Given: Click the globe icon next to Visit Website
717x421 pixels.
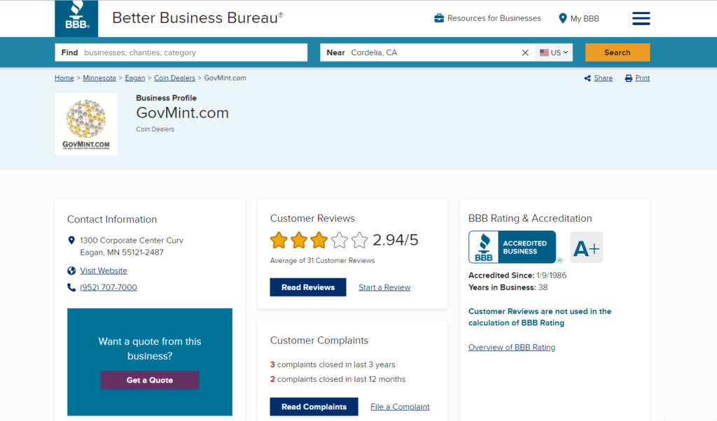Looking at the screenshot, I should [71, 271].
